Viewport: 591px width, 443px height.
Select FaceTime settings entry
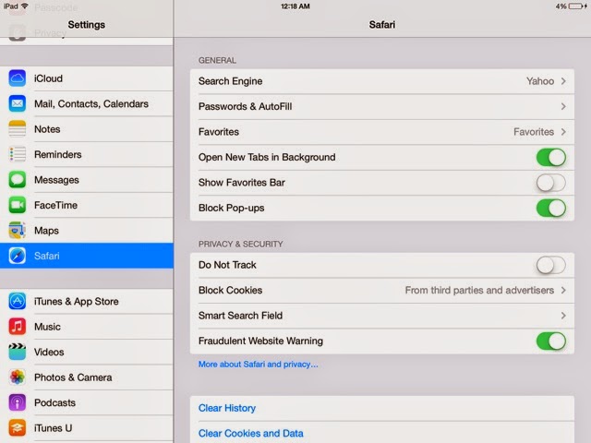pyautogui.click(x=87, y=205)
